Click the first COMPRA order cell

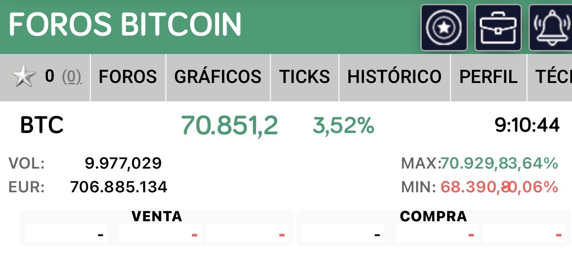(343, 234)
